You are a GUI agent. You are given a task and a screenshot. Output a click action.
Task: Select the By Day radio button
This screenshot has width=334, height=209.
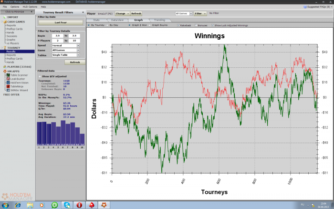(107, 25)
